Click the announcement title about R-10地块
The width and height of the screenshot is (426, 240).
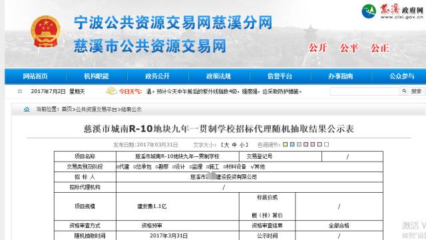coord(219,129)
